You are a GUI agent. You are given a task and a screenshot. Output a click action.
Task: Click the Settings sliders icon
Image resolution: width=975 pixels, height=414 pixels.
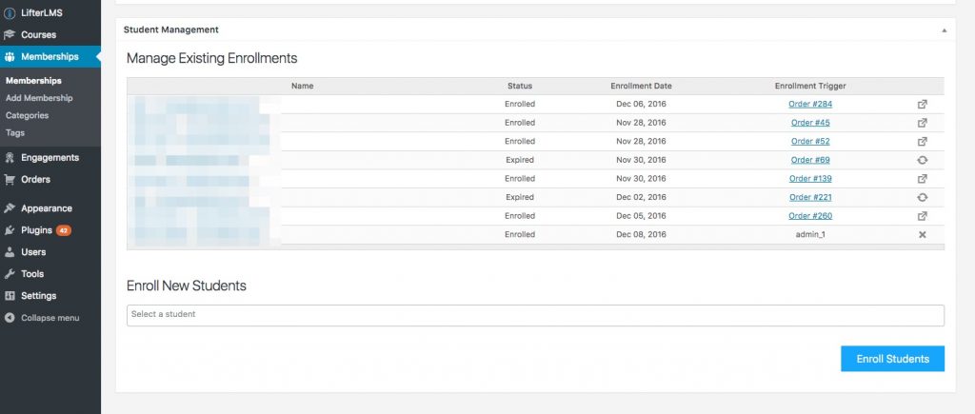[x=10, y=296]
